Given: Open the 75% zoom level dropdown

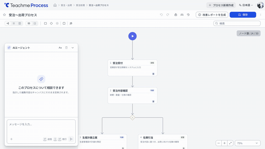Looking at the screenshot, I should (x=247, y=143).
